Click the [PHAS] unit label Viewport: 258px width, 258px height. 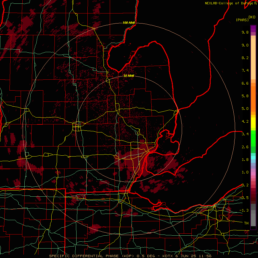point(242,20)
